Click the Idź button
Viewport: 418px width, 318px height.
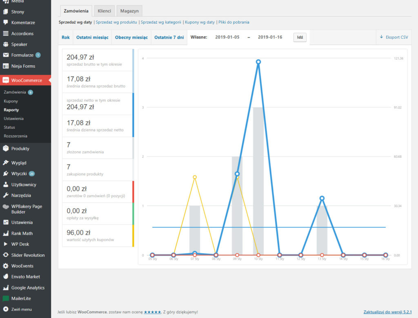(300, 37)
